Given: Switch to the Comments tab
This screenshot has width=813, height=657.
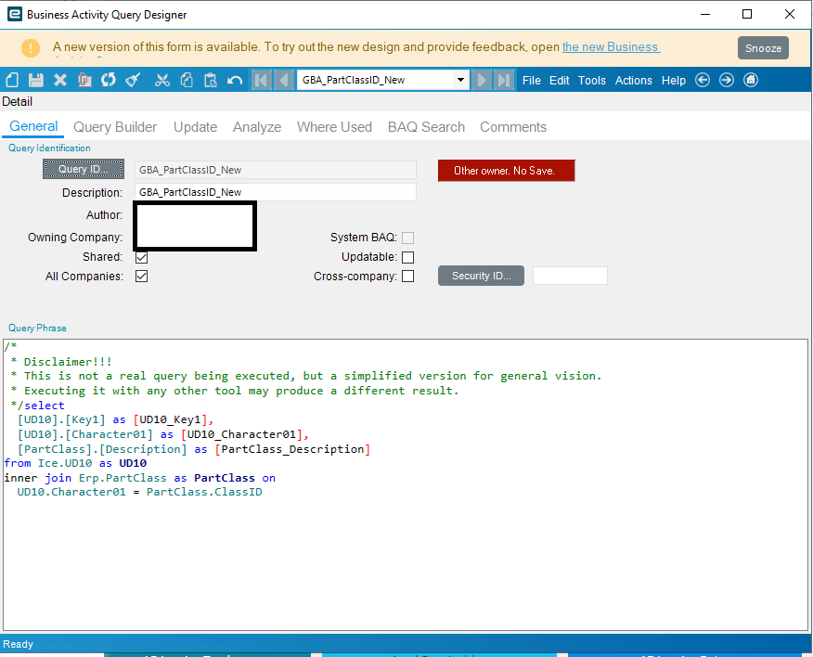Looking at the screenshot, I should [513, 127].
